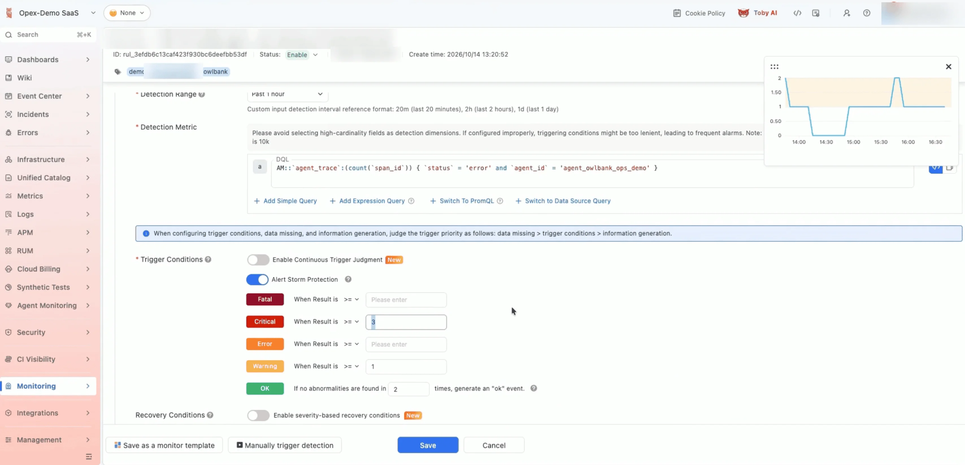Open the None selector dropdown in the top bar
965x465 pixels.
(x=127, y=13)
